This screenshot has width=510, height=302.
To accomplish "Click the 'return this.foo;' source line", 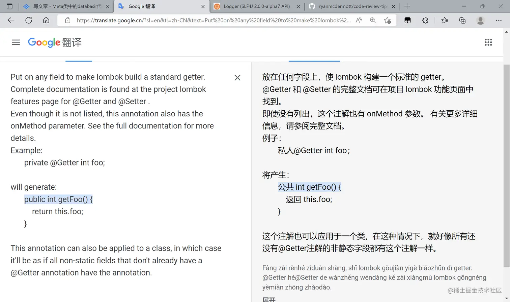I will (58, 212).
